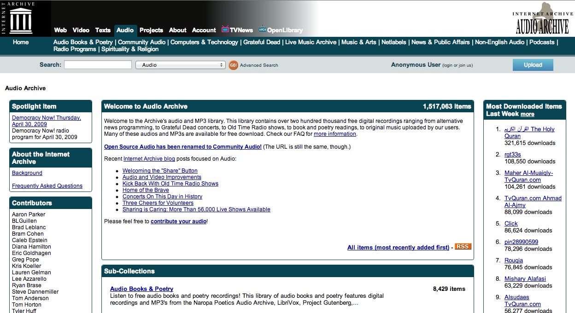Click the login or join us link

(x=458, y=65)
